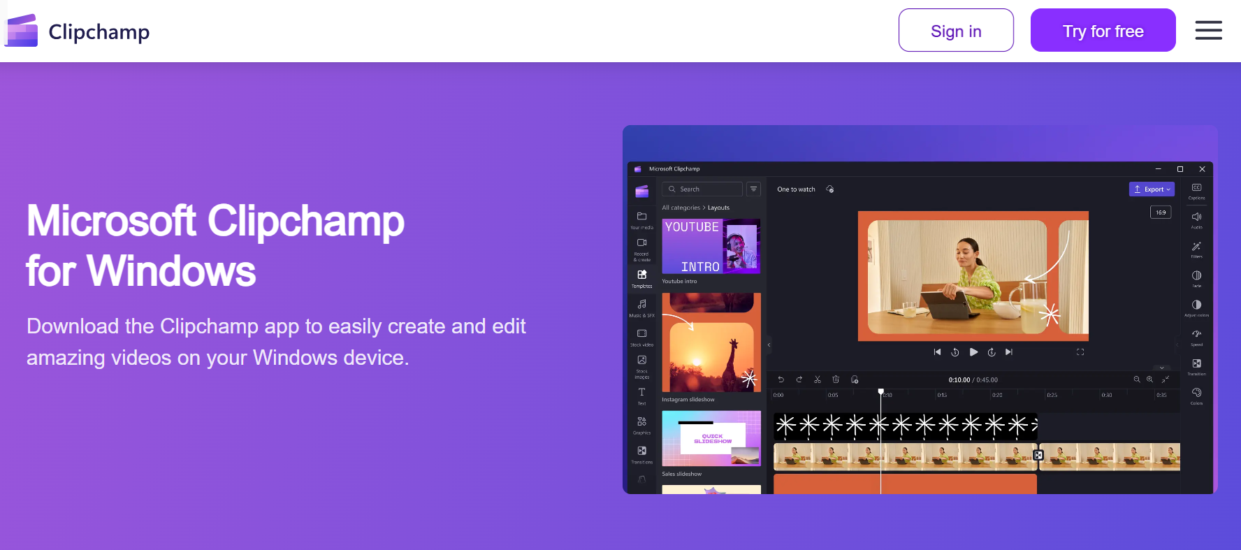The width and height of the screenshot is (1241, 550).
Task: Select the Text tool in sidebar
Action: (x=641, y=395)
